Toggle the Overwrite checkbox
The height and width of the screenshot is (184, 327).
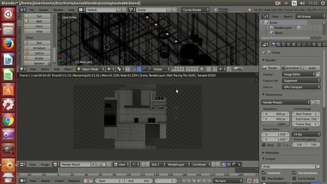264,173
